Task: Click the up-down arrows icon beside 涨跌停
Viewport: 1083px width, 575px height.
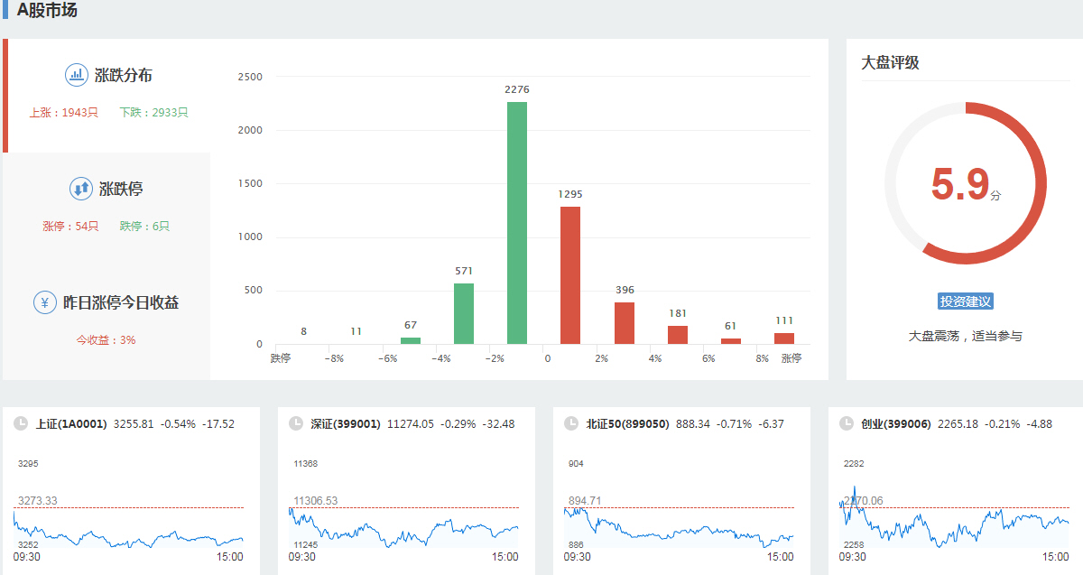Action: point(81,189)
